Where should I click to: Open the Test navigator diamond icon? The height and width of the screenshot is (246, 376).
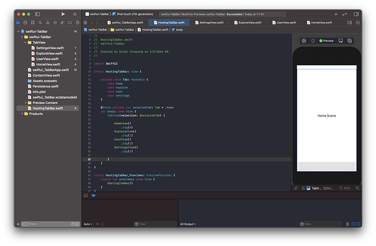coord(55,22)
